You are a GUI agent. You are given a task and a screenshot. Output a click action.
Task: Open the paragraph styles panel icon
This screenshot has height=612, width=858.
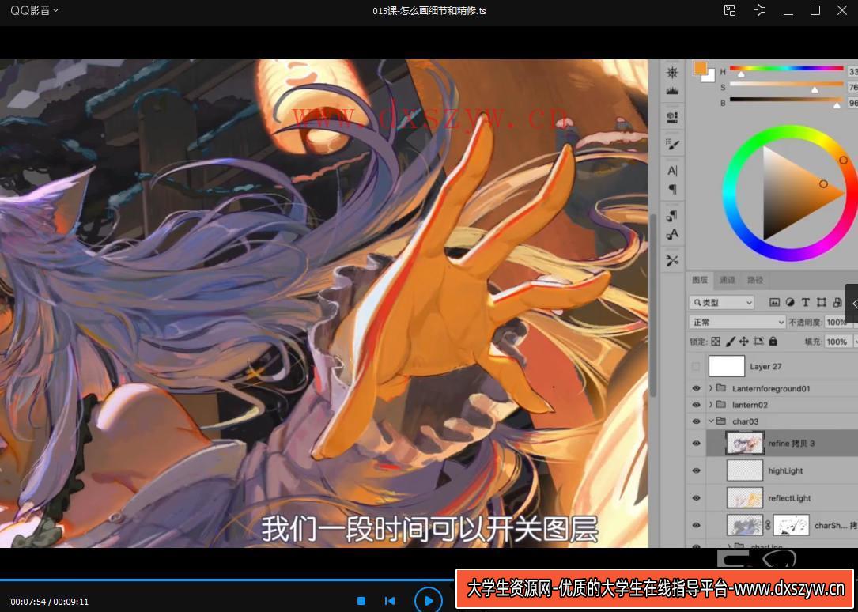(672, 216)
